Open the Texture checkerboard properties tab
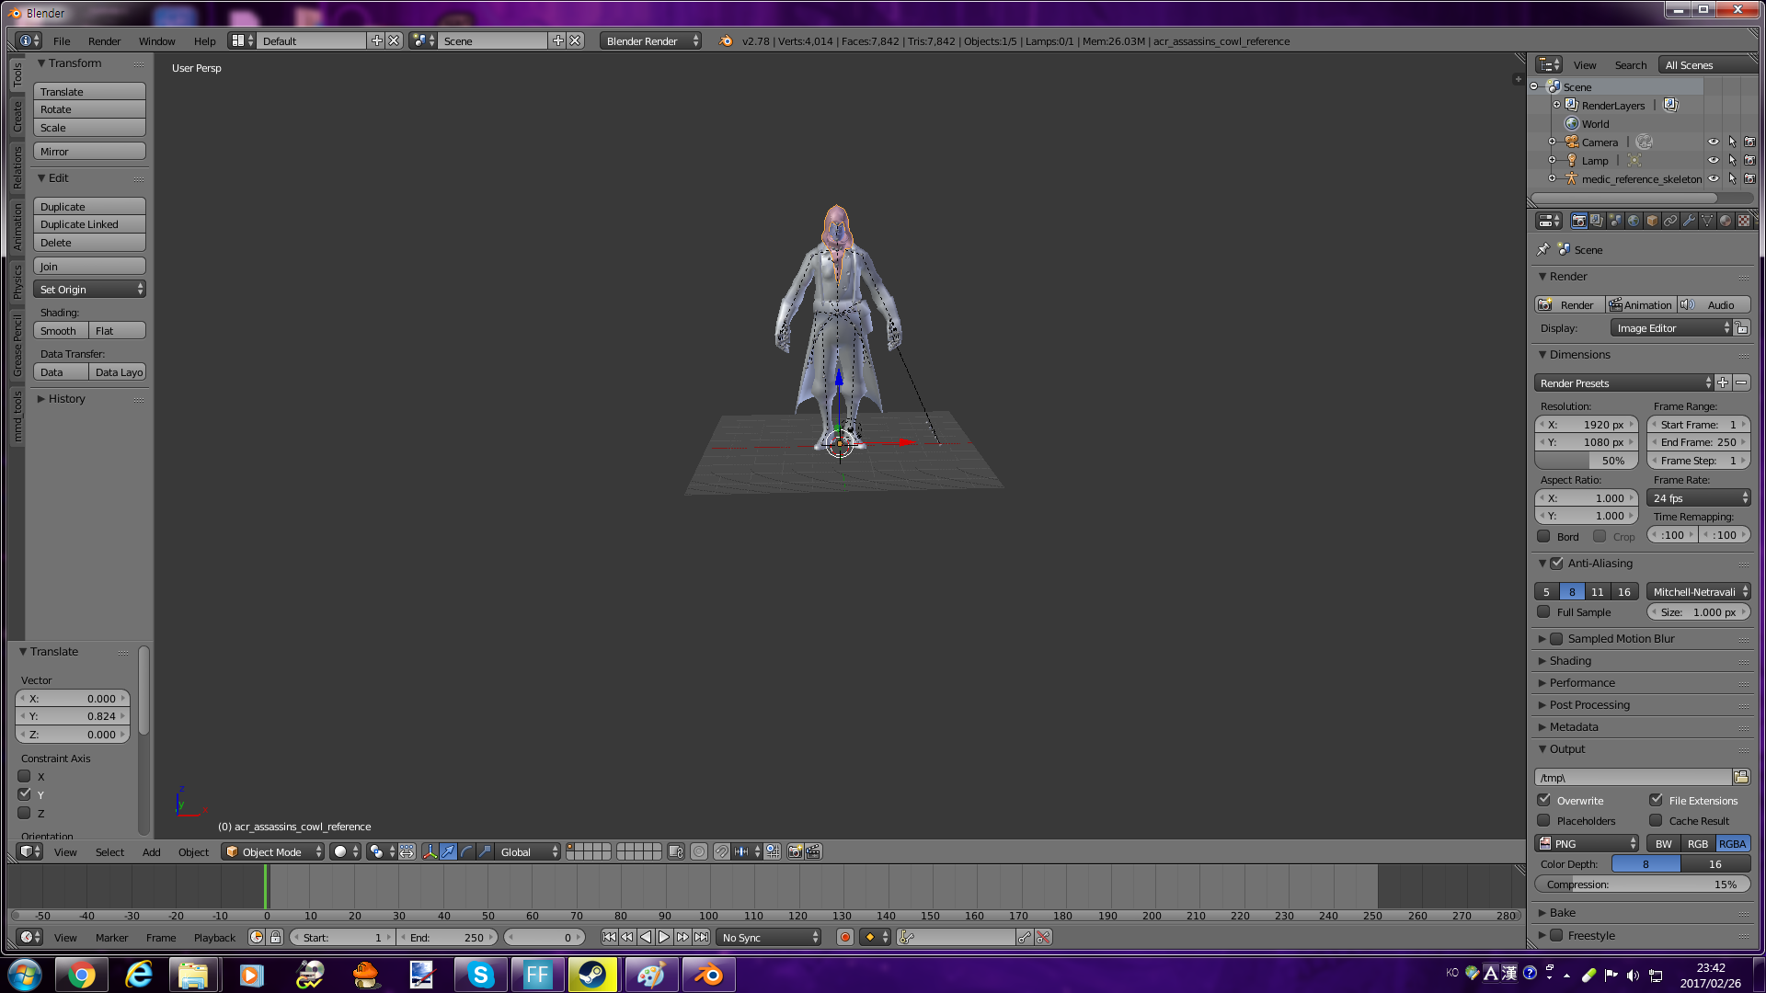This screenshot has height=993, width=1766. pyautogui.click(x=1744, y=221)
